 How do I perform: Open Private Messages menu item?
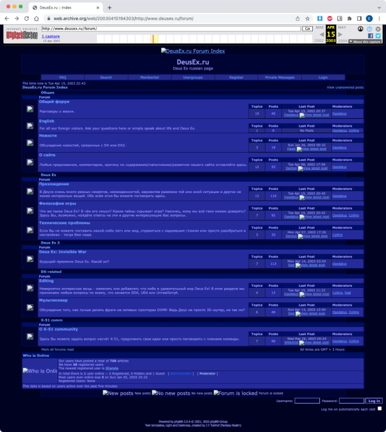point(279,77)
